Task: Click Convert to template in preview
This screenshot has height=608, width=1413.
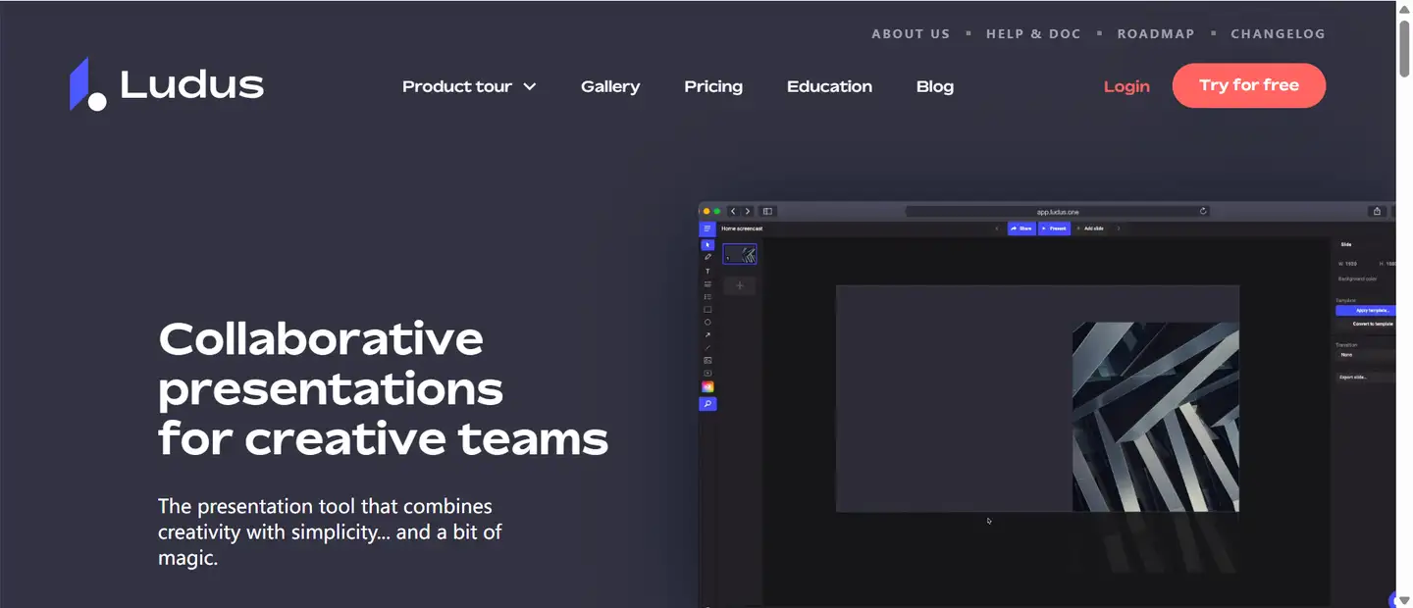Action: pyautogui.click(x=1365, y=324)
